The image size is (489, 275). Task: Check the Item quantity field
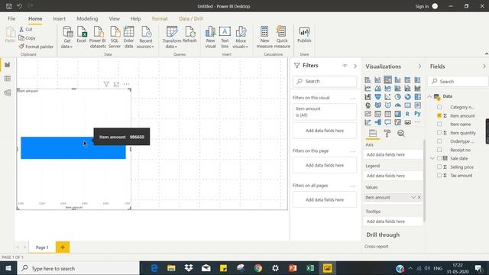point(439,133)
